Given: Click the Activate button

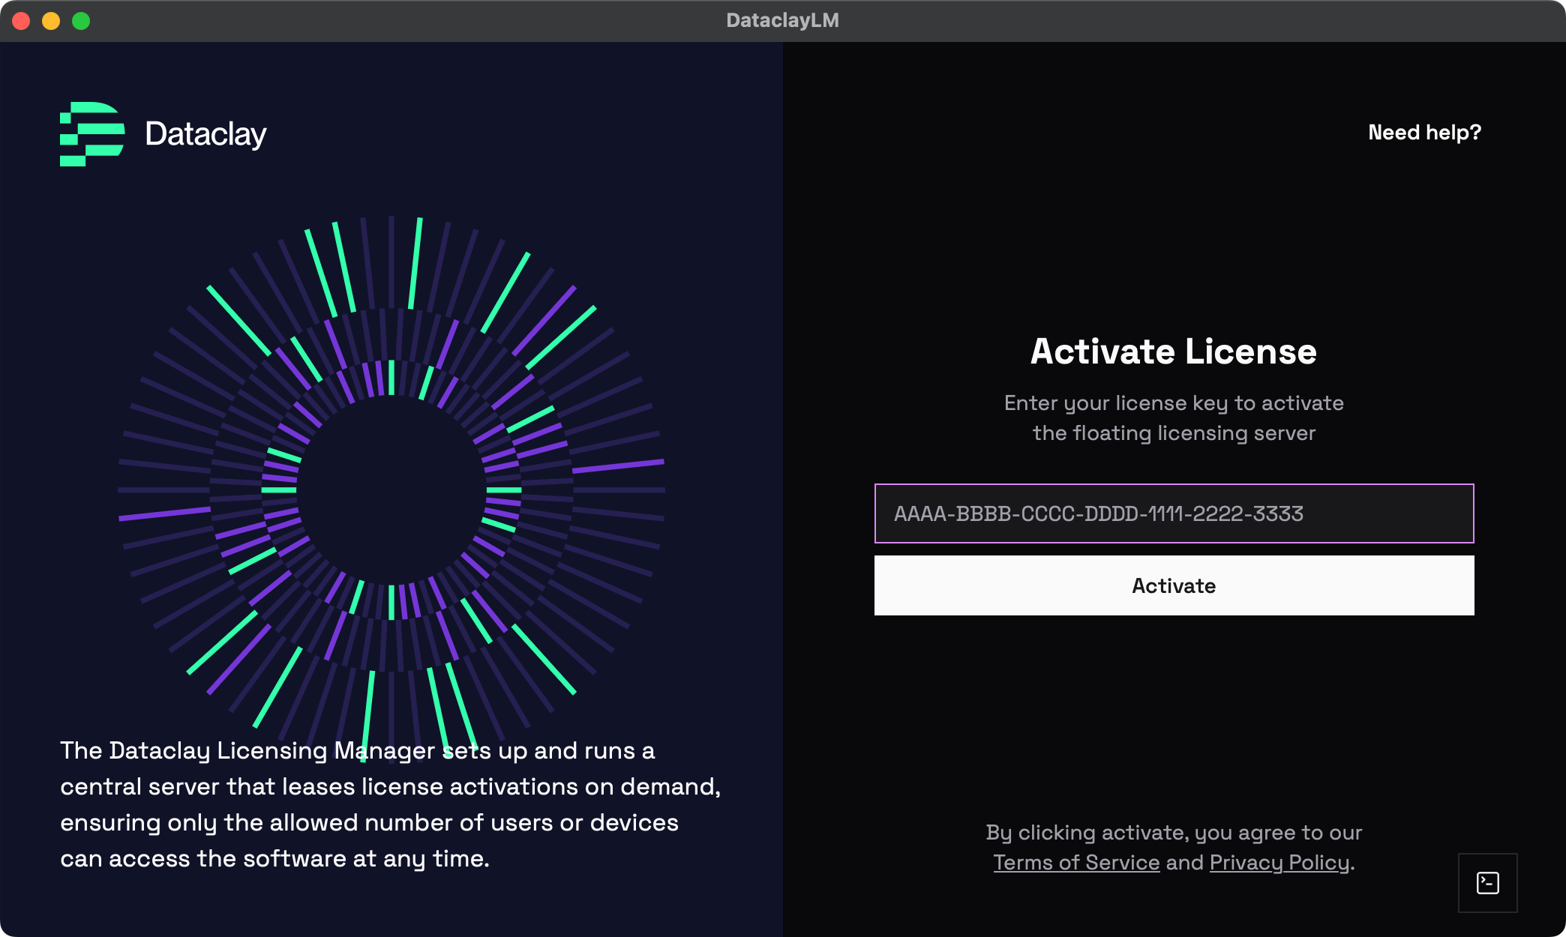Looking at the screenshot, I should (1174, 585).
